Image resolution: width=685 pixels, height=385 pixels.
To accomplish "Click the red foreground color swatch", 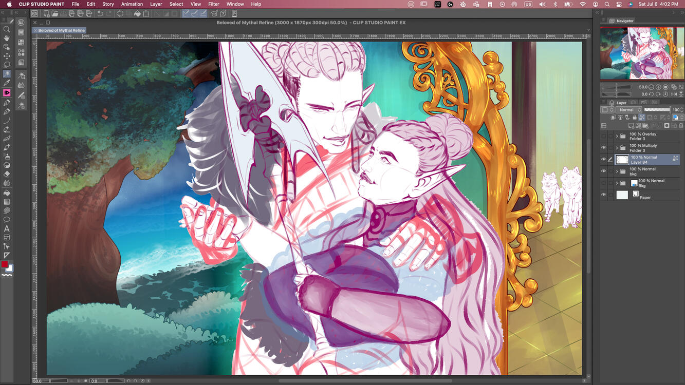I will (5, 264).
